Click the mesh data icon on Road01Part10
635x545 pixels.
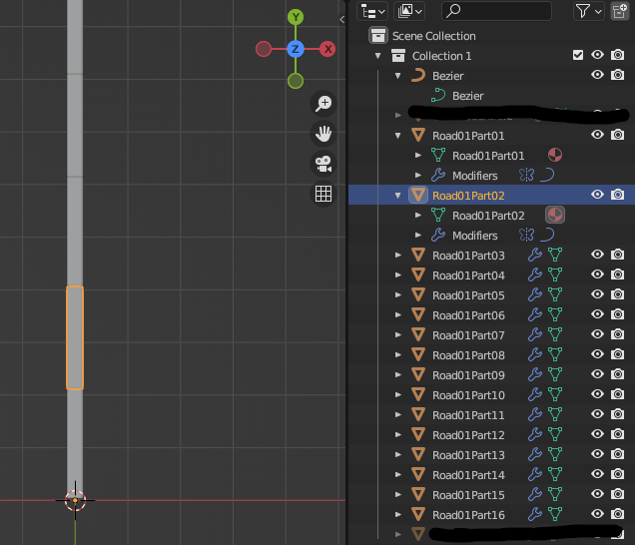tap(555, 394)
